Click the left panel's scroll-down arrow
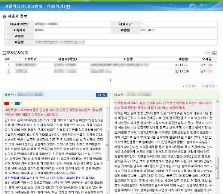The height and width of the screenshot is (194, 223). click(x=107, y=193)
